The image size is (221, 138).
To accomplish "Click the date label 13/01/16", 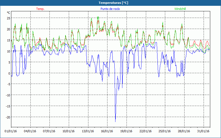I will (x=88, y=131).
